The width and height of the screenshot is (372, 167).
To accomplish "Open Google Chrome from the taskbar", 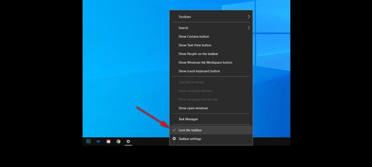I will 118,141.
